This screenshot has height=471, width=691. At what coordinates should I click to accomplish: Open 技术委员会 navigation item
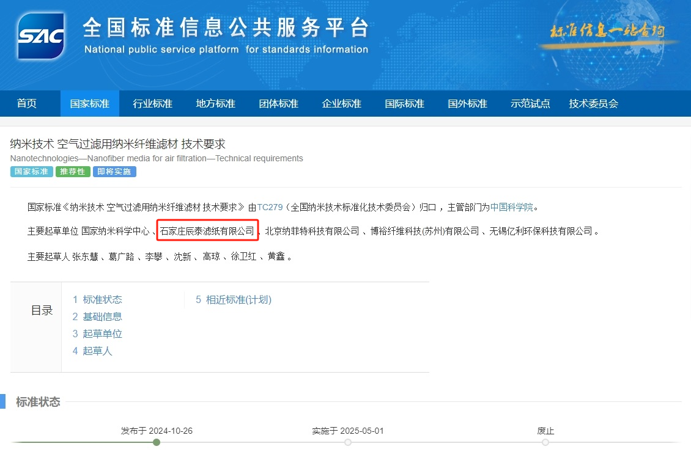(594, 103)
